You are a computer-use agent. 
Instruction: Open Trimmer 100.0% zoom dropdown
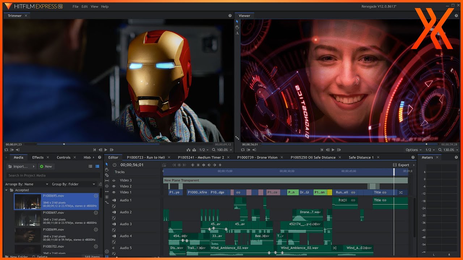pyautogui.click(x=222, y=149)
